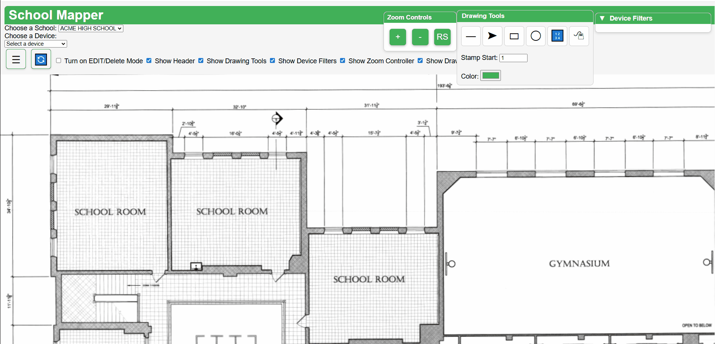The width and height of the screenshot is (715, 344).
Task: Click the Stamp Start input field
Action: point(513,58)
